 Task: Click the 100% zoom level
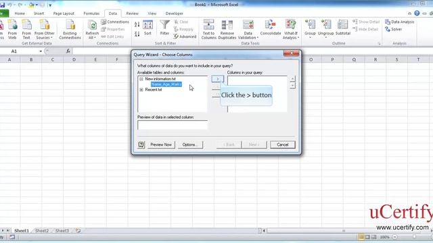coord(384,237)
